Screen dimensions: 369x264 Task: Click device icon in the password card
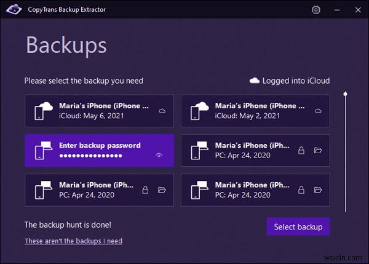44,151
